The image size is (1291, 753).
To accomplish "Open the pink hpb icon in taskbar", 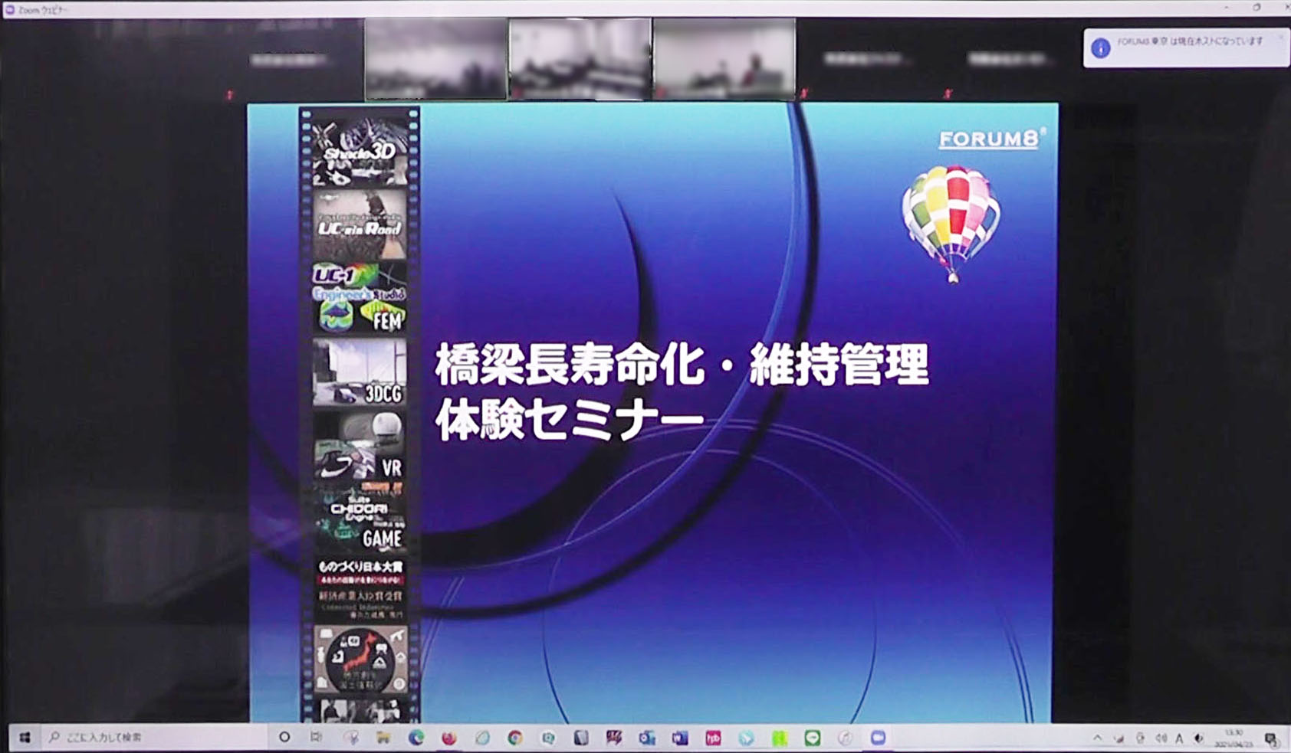I will 713,738.
